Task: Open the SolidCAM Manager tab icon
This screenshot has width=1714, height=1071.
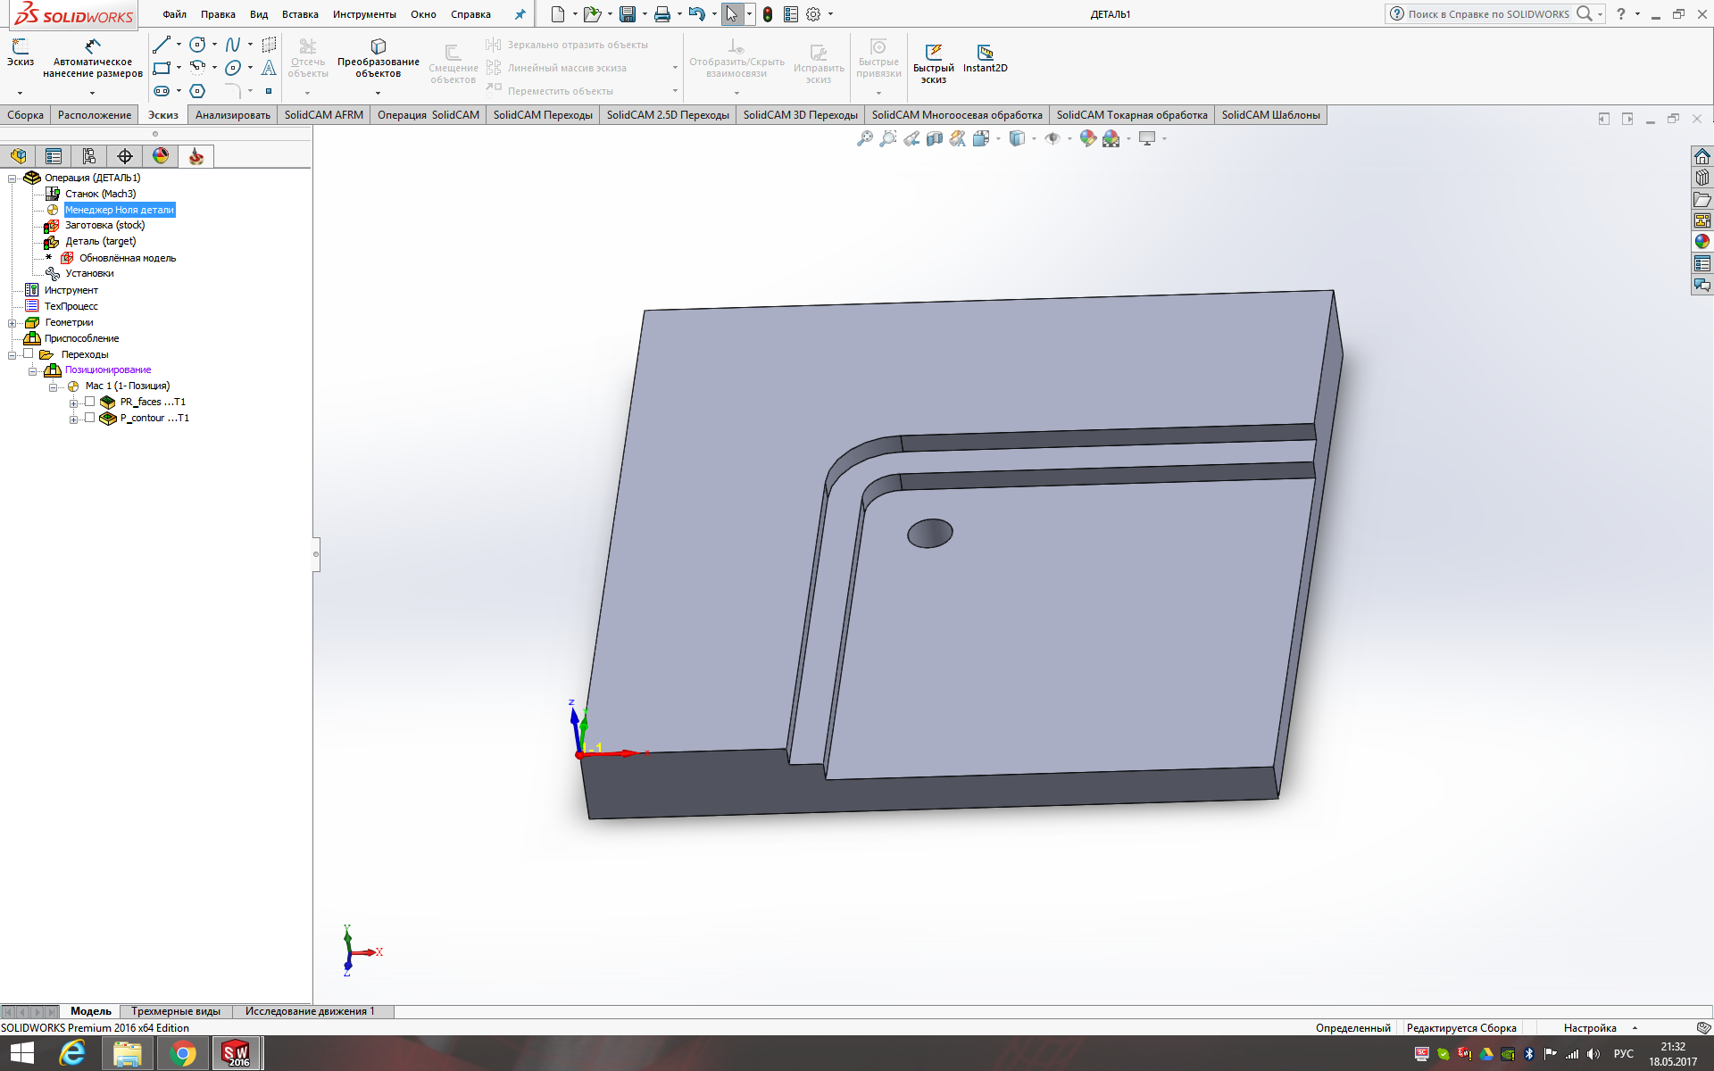Action: [x=196, y=156]
